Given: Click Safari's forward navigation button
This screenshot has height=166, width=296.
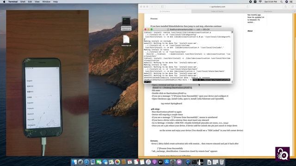Looking at the screenshot, I should 156,6.
